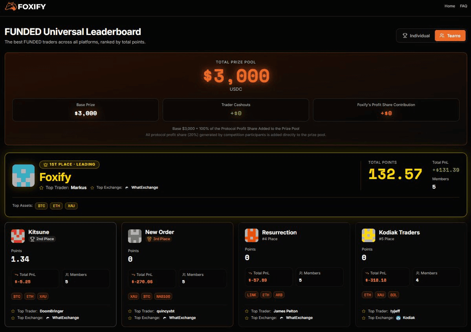
Task: Click the 2nd Place trophy badge
Action: click(x=42, y=239)
